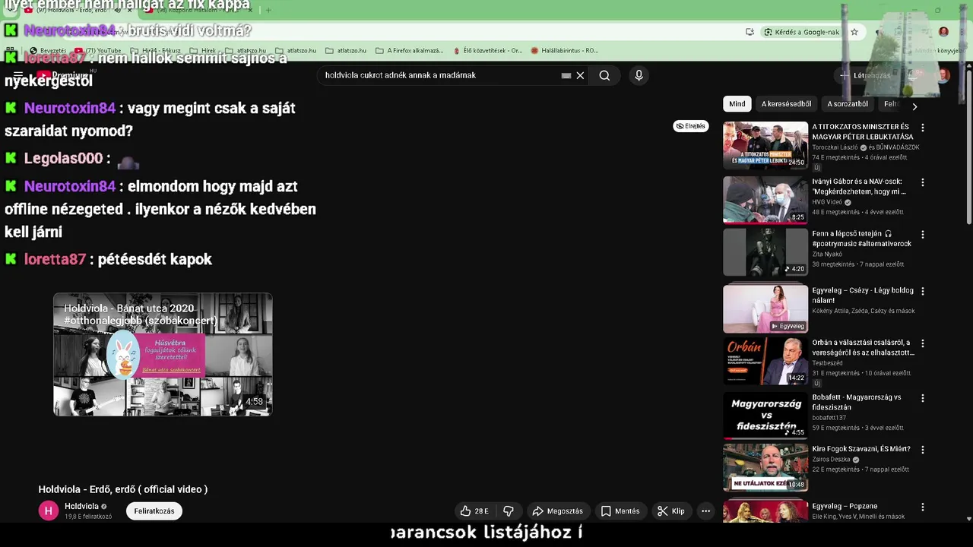Open the Létrehozás create button
This screenshot has height=547, width=973.
coord(866,75)
